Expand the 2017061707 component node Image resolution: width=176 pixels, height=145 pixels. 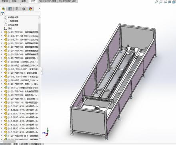coord(2,84)
